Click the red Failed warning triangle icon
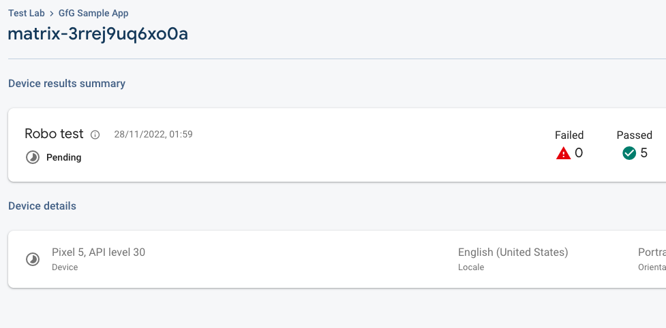This screenshot has height=328, width=666. tap(563, 153)
